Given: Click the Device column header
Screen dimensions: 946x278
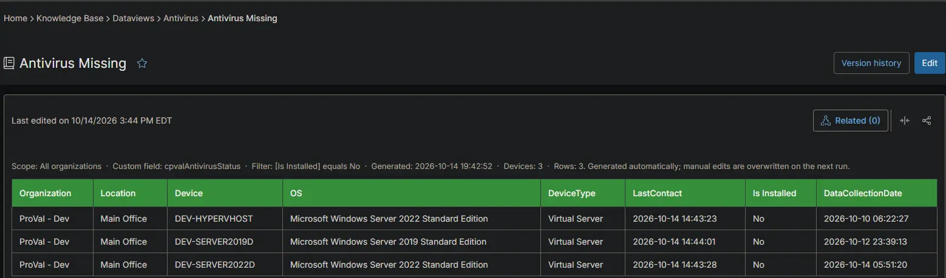Looking at the screenshot, I should [x=225, y=193].
